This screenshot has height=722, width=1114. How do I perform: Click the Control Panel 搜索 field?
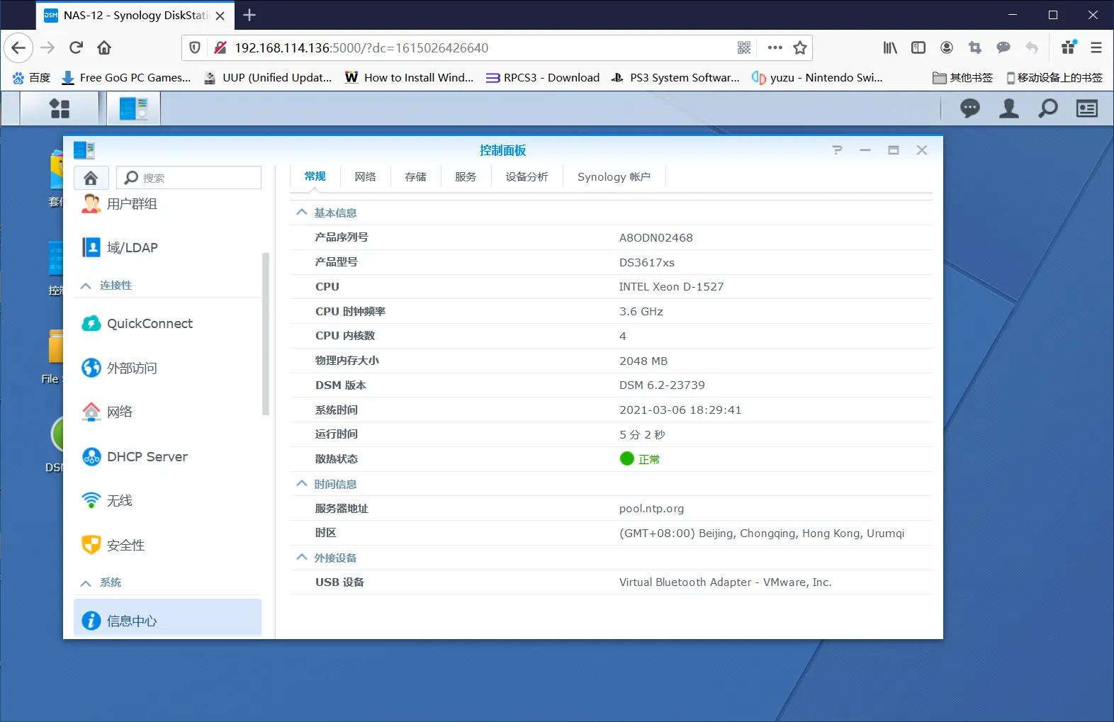click(x=189, y=178)
